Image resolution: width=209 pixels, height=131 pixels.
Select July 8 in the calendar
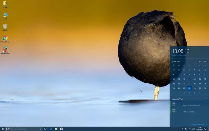pyautogui.click(x=195, y=74)
